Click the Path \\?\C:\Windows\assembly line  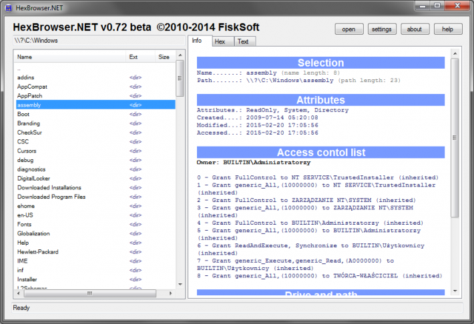click(x=298, y=80)
